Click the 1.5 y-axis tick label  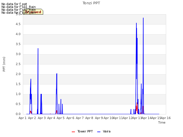click(x=18, y=84)
